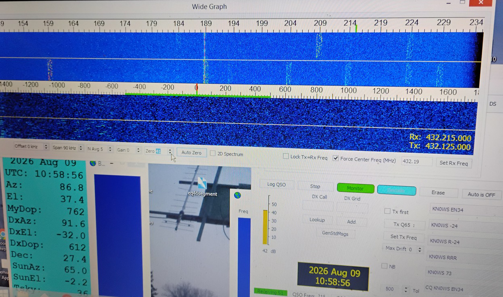Click the Log QSO button
Screen dimensions: 503x297
pos(276,185)
